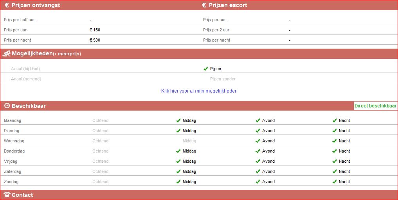Screen dimensions: 398x200
Task: Click the Direct beschikbaar badge
Action: pos(375,106)
